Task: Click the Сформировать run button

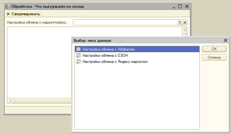Action: [23, 14]
